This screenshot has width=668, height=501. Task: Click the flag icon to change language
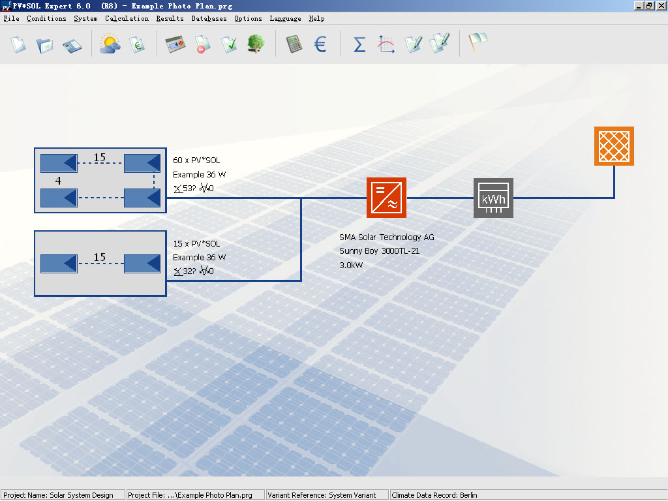pyautogui.click(x=478, y=42)
